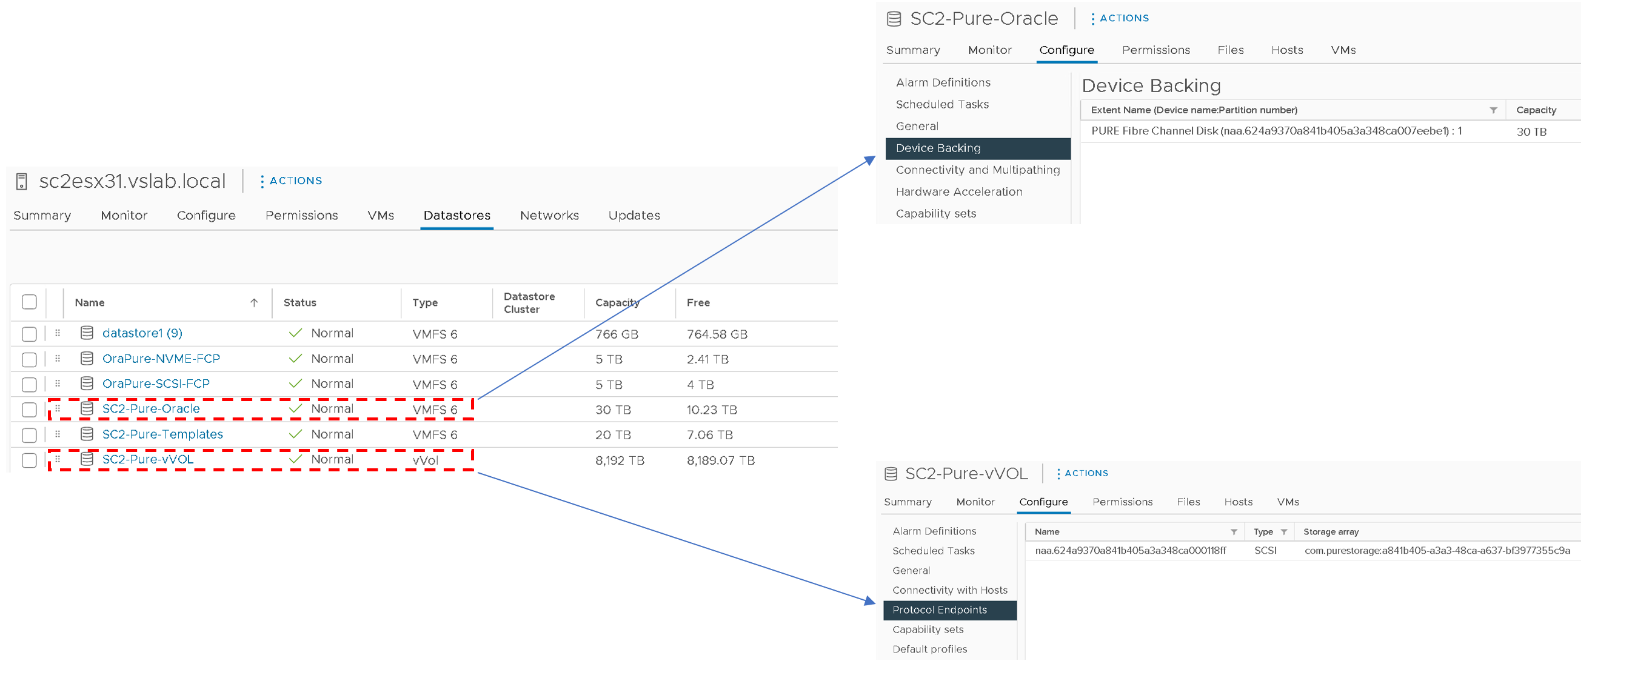Click the host icon beside sc2esx31.vslab.local

pos(22,182)
